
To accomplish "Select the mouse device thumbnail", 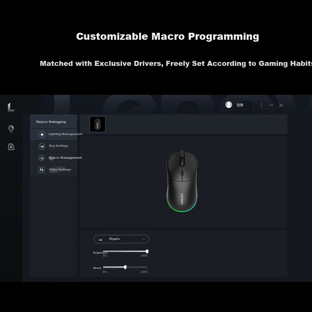I will (x=97, y=124).
